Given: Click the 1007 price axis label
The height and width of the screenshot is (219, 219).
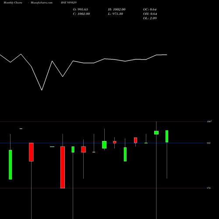Looking at the screenshot, I should pyautogui.click(x=209, y=121).
